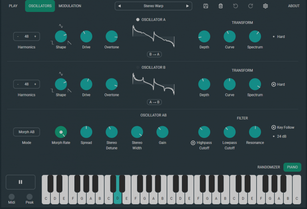Image resolution: width=307 pixels, height=209 pixels.
Task: Click the undo arrow icon
Action: [235, 6]
